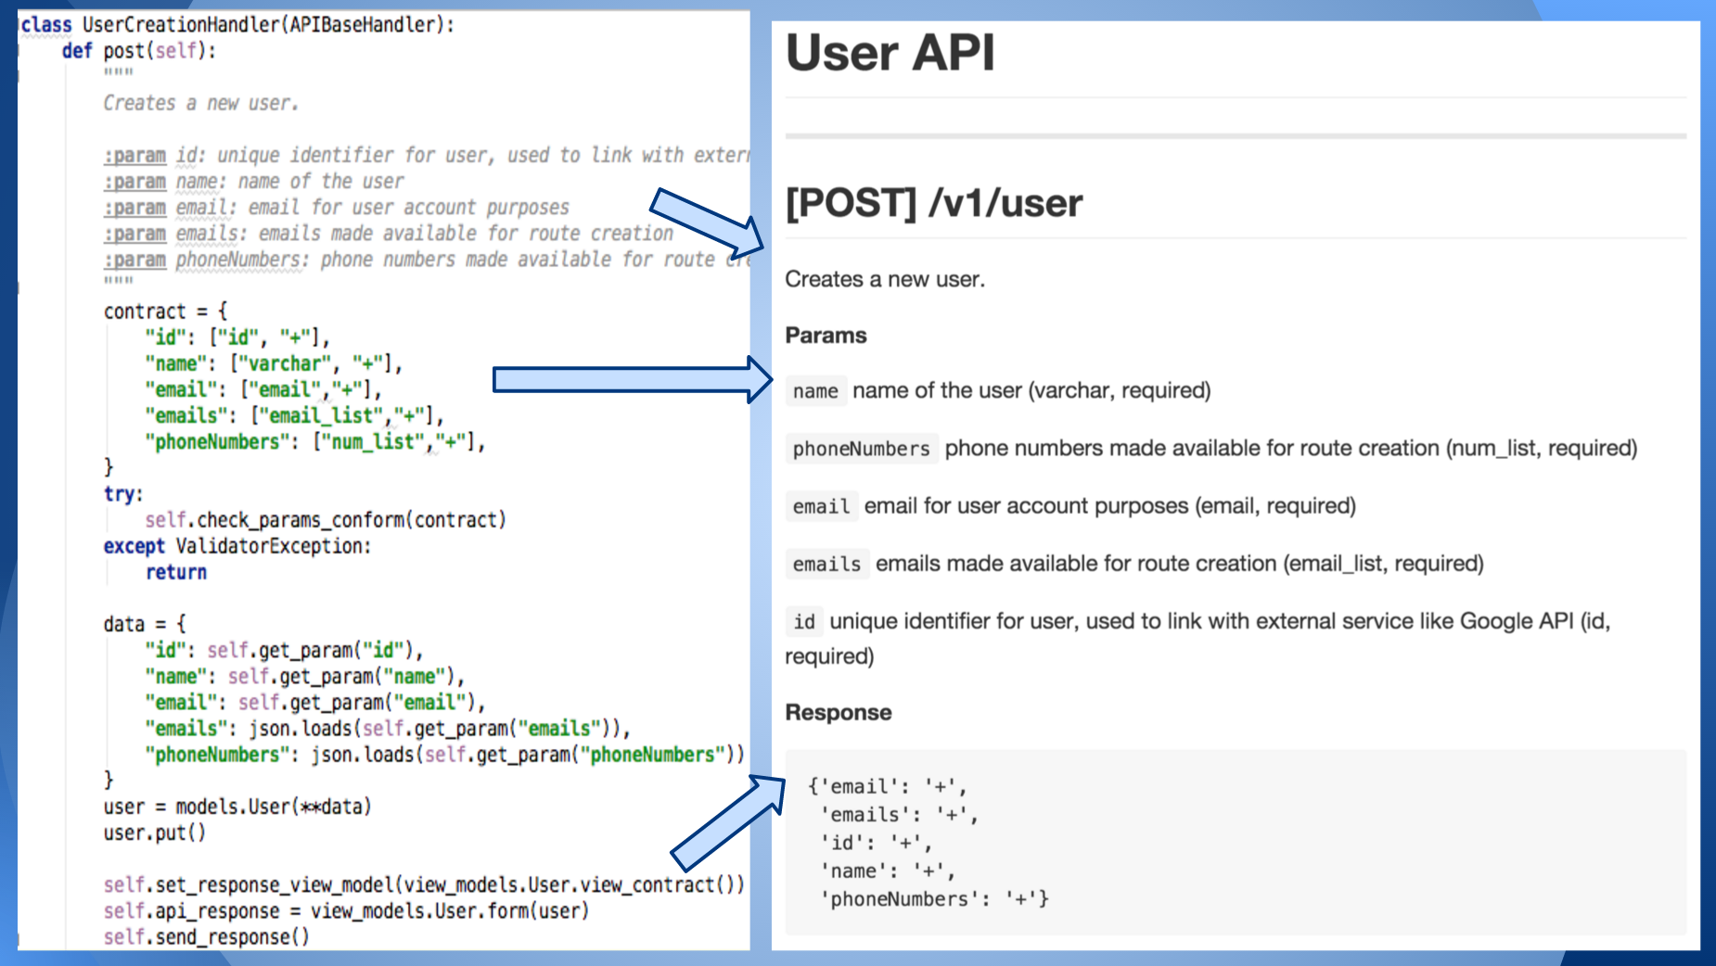Click the 'class UserCreationHandler(APIBaseHandler):' line
1716x966 pixels.
237,24
